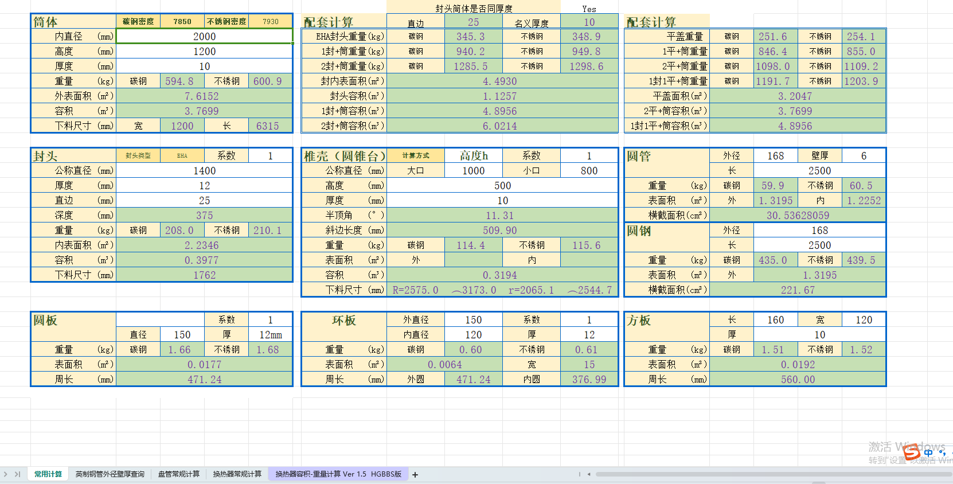
Task: Select the 封头 公称直径 cell with 1400
Action: [205, 170]
